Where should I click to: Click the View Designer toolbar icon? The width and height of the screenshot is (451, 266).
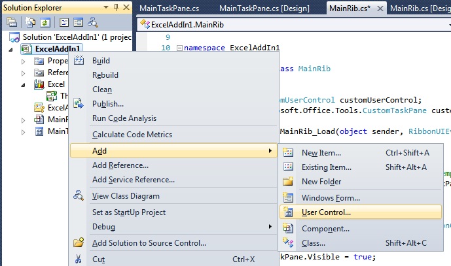pos(79,22)
